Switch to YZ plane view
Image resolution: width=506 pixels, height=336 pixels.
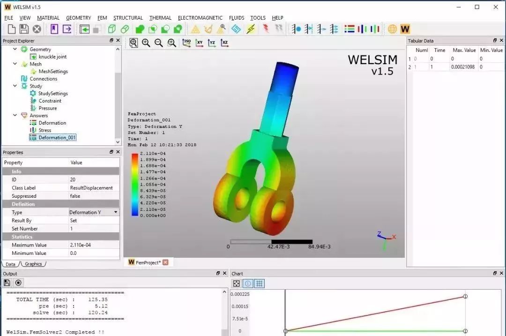point(212,43)
